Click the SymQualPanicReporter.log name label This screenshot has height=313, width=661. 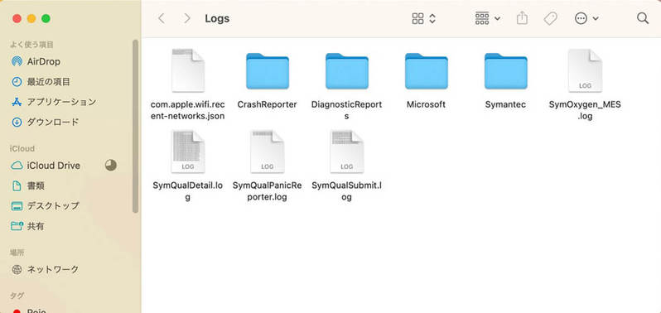coord(268,191)
